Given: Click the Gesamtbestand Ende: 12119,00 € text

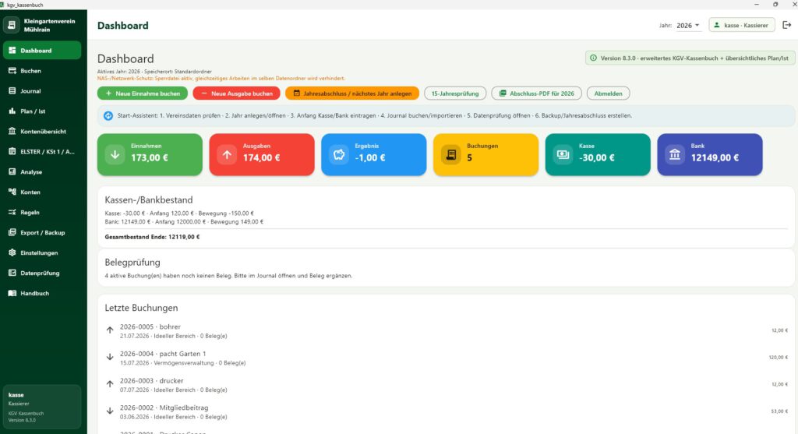Looking at the screenshot, I should (x=152, y=237).
